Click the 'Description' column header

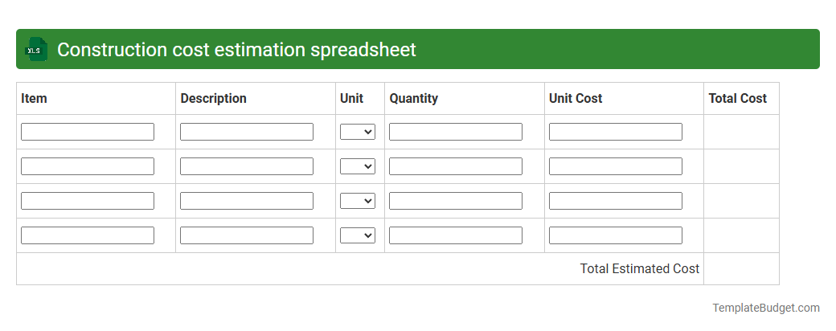coord(213,98)
